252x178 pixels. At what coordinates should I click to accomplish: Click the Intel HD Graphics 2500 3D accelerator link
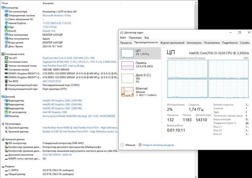pos(54,112)
